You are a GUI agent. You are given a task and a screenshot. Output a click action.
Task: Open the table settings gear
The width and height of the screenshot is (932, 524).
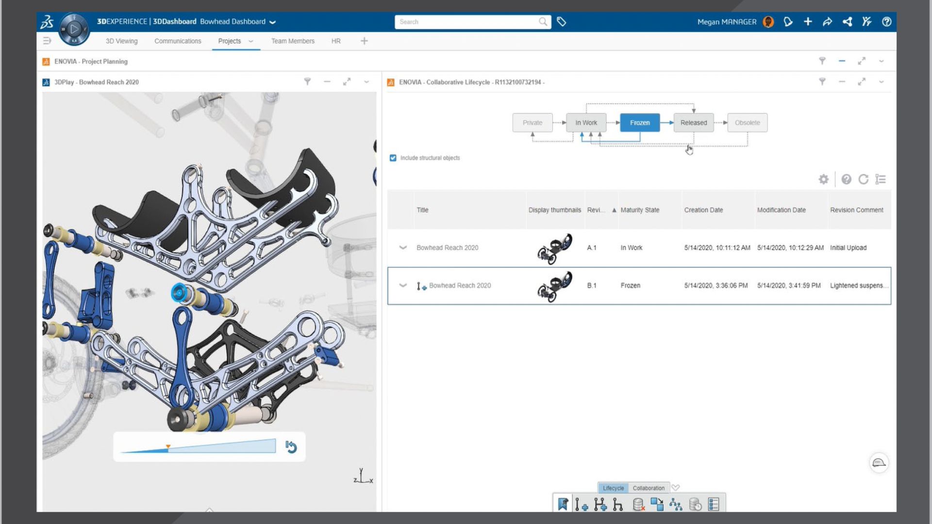(x=823, y=180)
